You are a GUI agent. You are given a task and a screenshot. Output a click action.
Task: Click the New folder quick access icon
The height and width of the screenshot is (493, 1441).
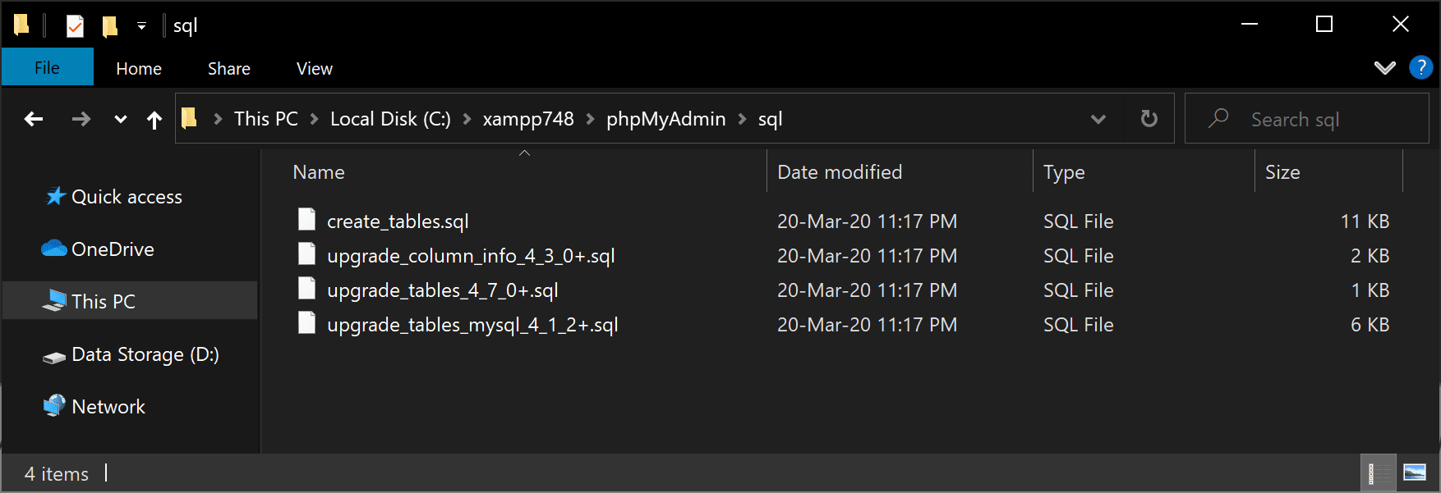(x=109, y=26)
